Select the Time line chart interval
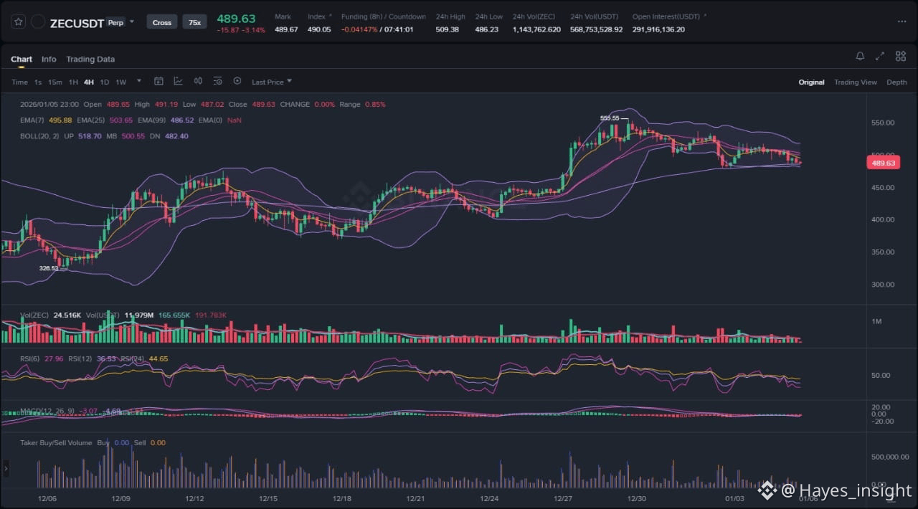The width and height of the screenshot is (918, 509). point(19,82)
